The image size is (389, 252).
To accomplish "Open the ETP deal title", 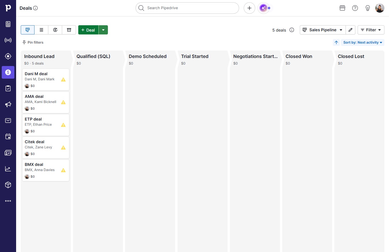I will 33,119.
